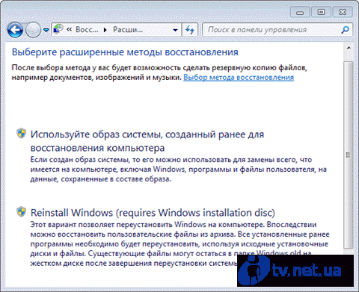This screenshot has height=292, width=359.
Task: Select the "Расши..." breadcrumb segment
Action: (128, 30)
